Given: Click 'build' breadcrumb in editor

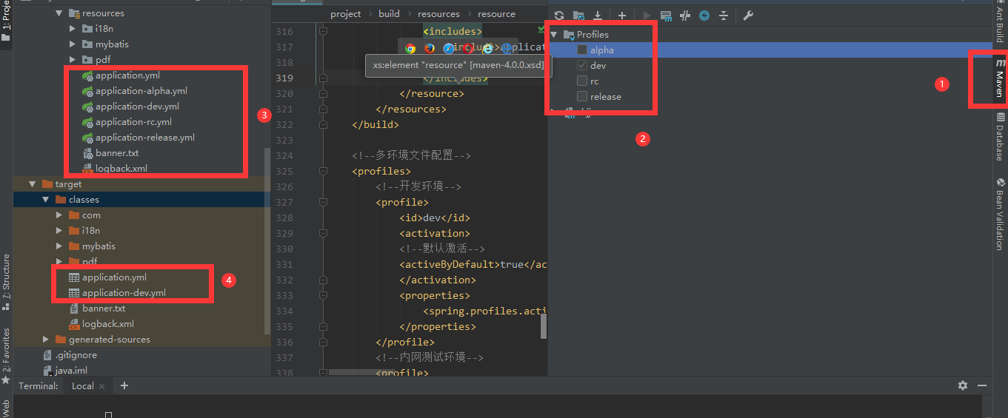Looking at the screenshot, I should pyautogui.click(x=389, y=14).
